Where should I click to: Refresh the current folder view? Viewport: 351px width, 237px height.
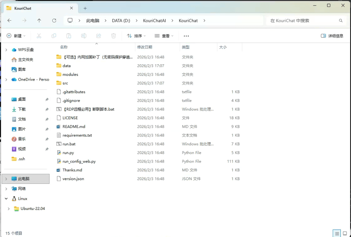[54, 21]
